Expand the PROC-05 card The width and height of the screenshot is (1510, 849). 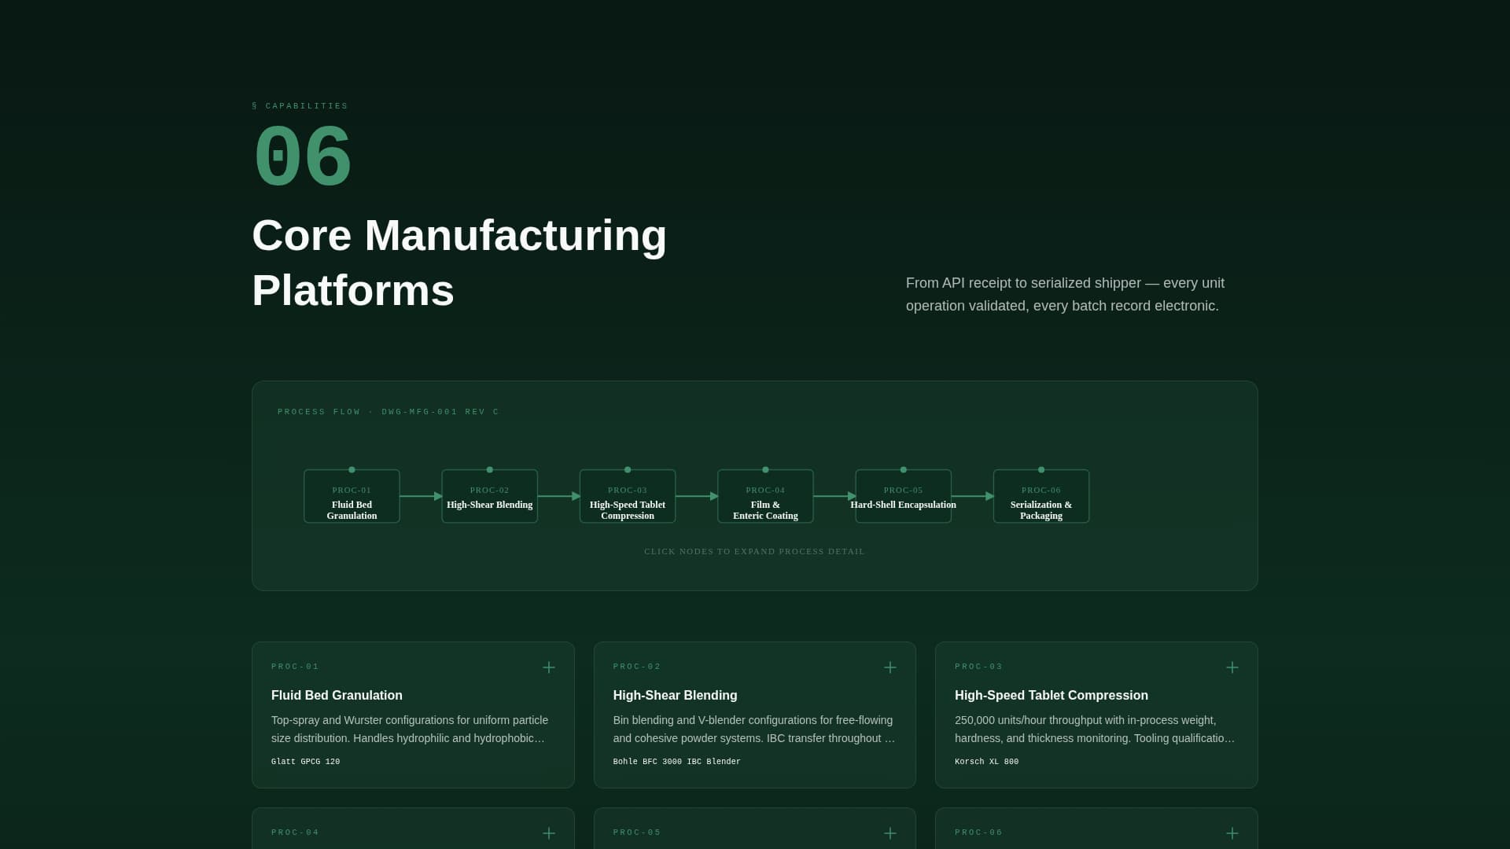(x=889, y=833)
